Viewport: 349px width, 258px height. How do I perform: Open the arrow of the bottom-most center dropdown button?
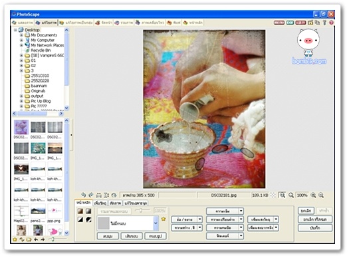point(241,236)
